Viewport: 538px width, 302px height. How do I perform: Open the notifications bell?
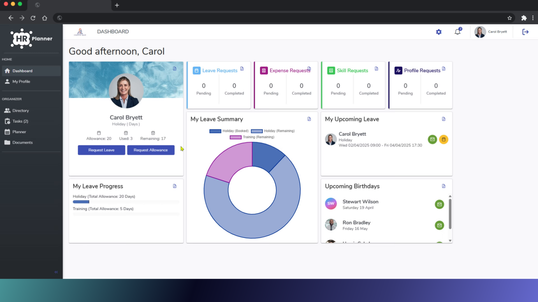click(458, 31)
